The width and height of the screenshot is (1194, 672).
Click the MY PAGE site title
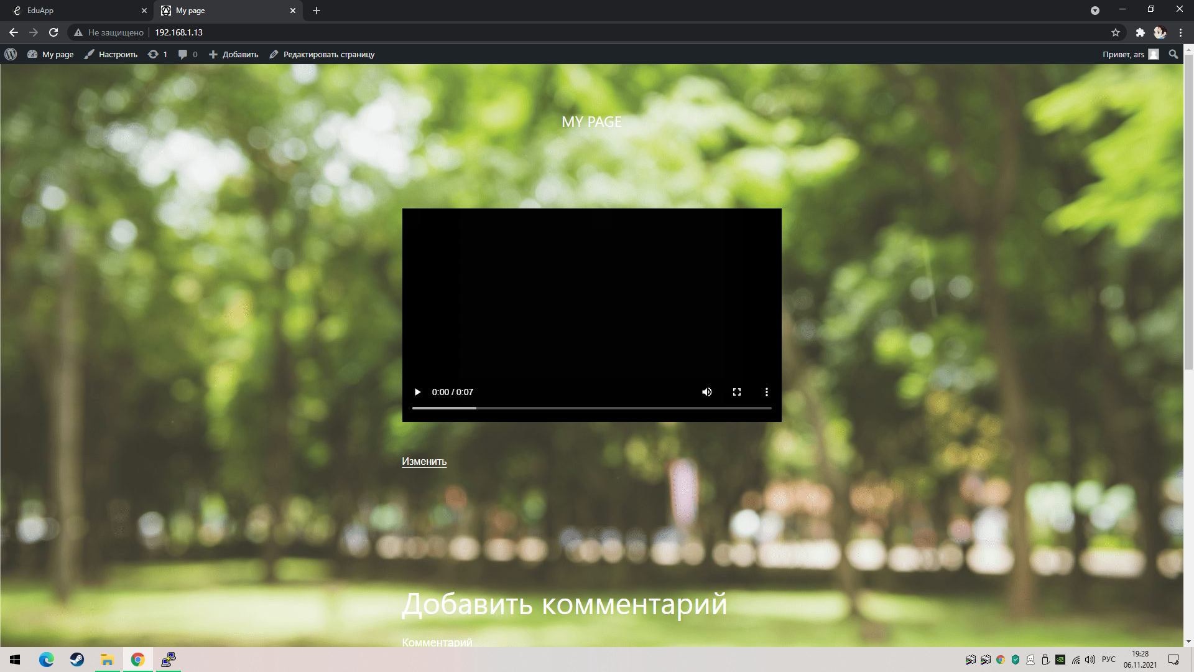591,122
